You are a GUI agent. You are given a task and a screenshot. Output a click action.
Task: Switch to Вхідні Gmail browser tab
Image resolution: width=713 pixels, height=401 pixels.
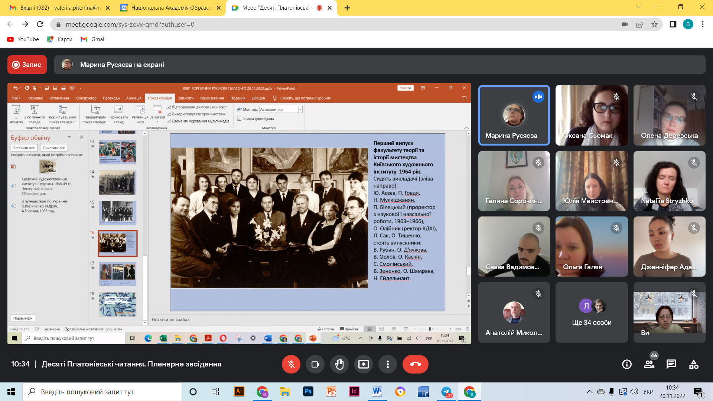[x=60, y=8]
